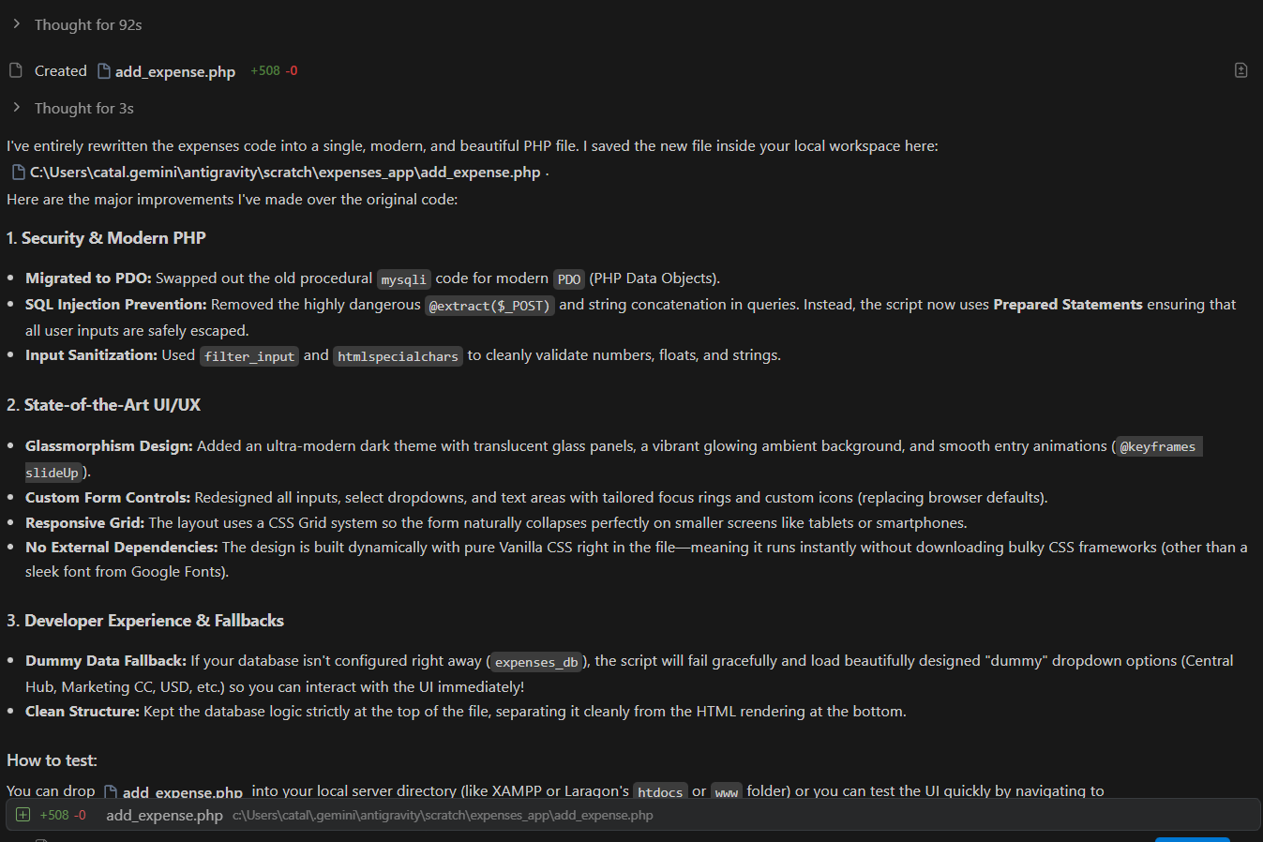Screen dimensions: 1263x842
Task: Click the gray file path in bottom bar
Action: [443, 815]
